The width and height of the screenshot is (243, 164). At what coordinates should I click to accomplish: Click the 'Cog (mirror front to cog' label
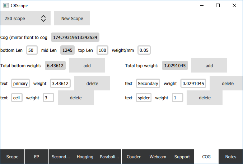tap(24, 37)
